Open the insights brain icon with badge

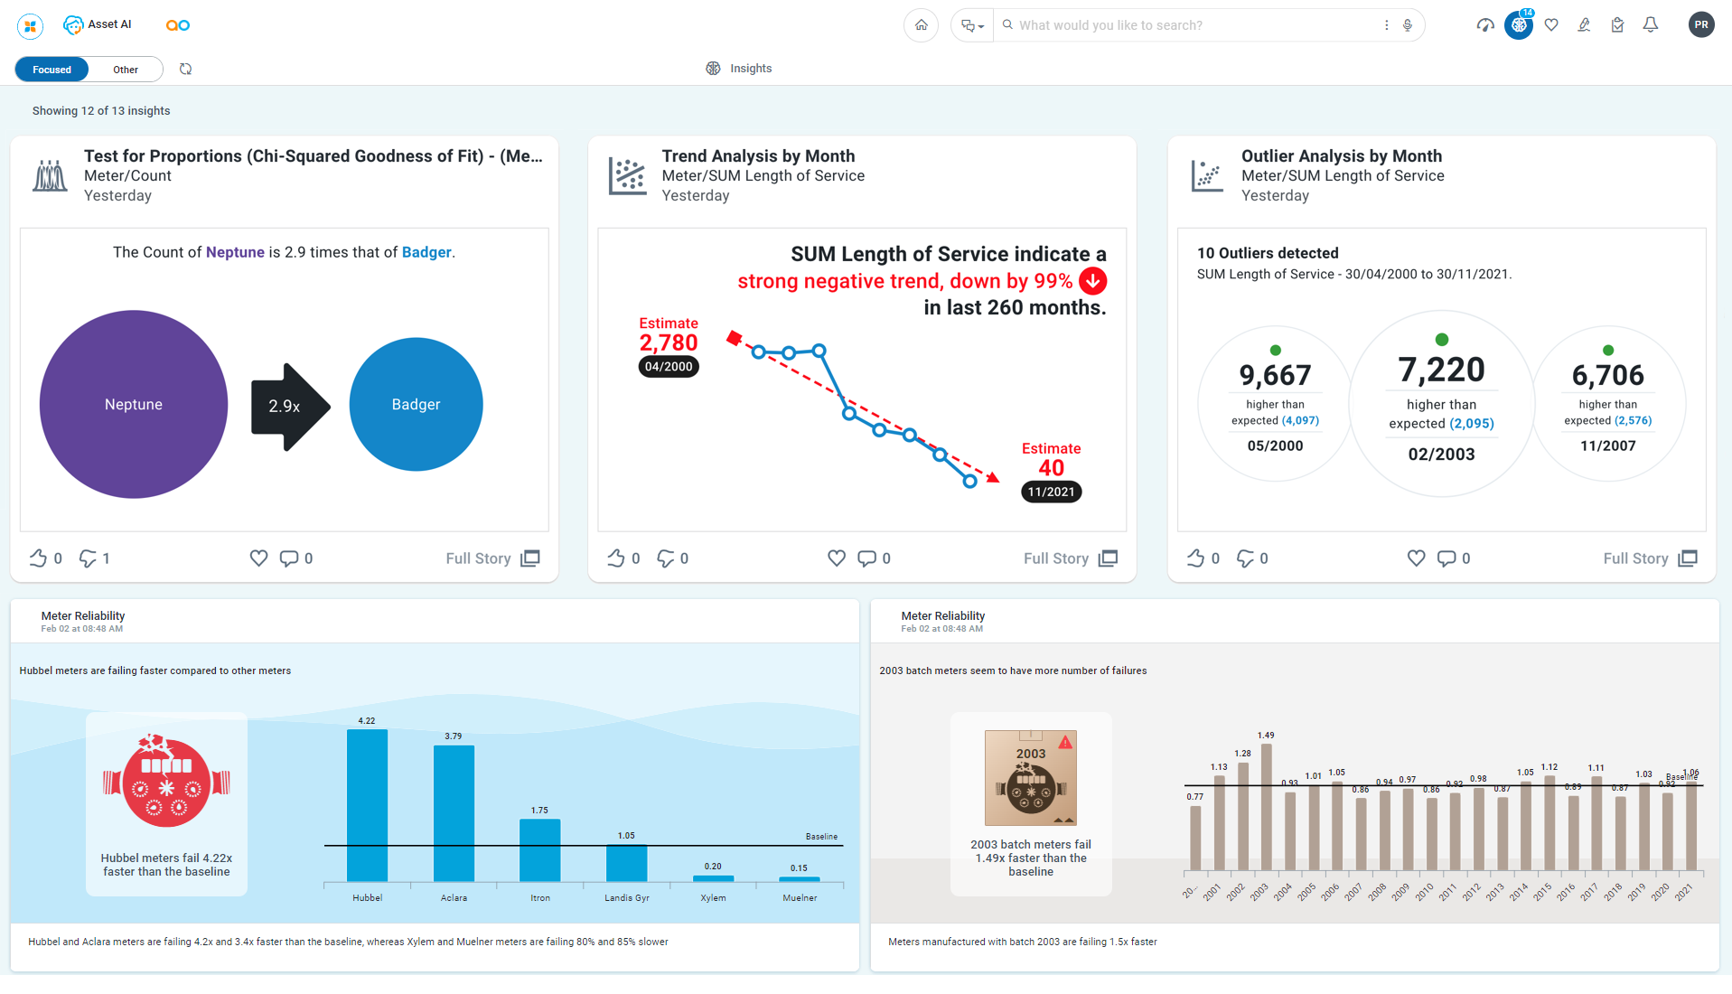[x=1519, y=25]
